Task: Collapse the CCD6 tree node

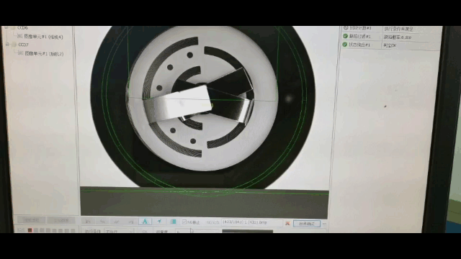Action: pyautogui.click(x=6, y=28)
